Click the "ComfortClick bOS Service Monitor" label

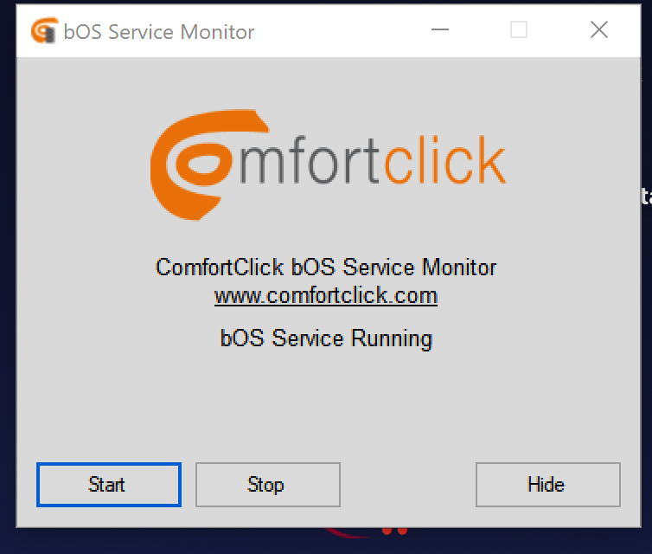326,267
